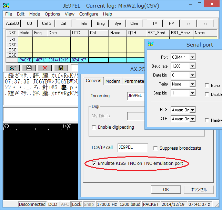Screen dimensions: 222x210
Task: Click the TCP/IP call input field
Action: (x=133, y=148)
